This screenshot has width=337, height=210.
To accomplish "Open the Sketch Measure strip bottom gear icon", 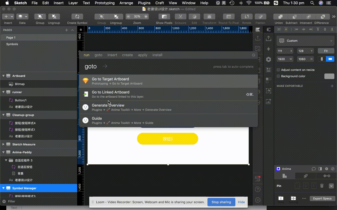I will pyautogui.click(x=258, y=200).
